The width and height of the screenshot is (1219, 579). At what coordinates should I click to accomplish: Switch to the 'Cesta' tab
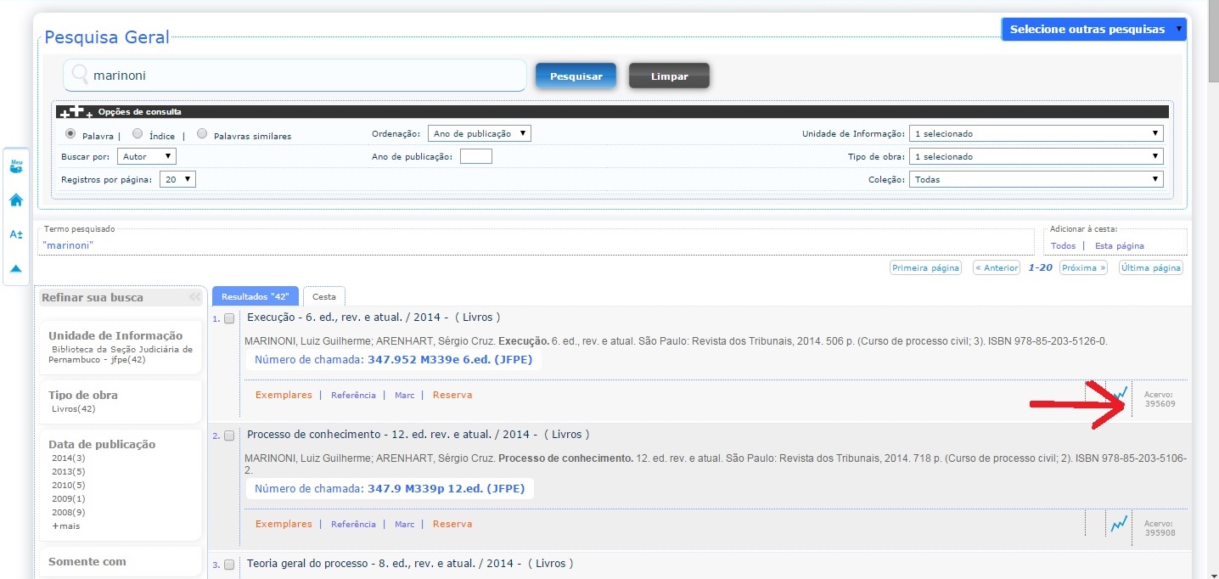tap(323, 296)
